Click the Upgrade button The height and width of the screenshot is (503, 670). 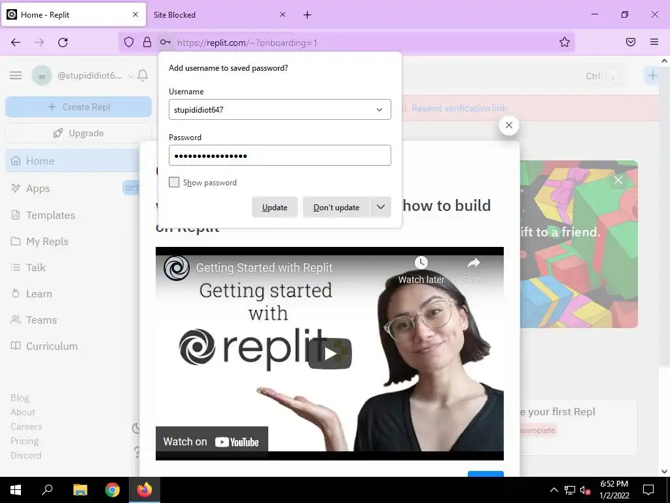[79, 133]
